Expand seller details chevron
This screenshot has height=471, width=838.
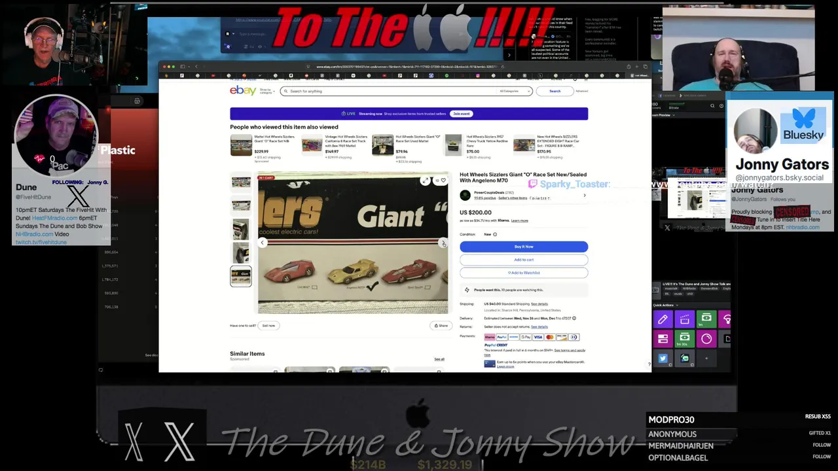[x=585, y=195]
